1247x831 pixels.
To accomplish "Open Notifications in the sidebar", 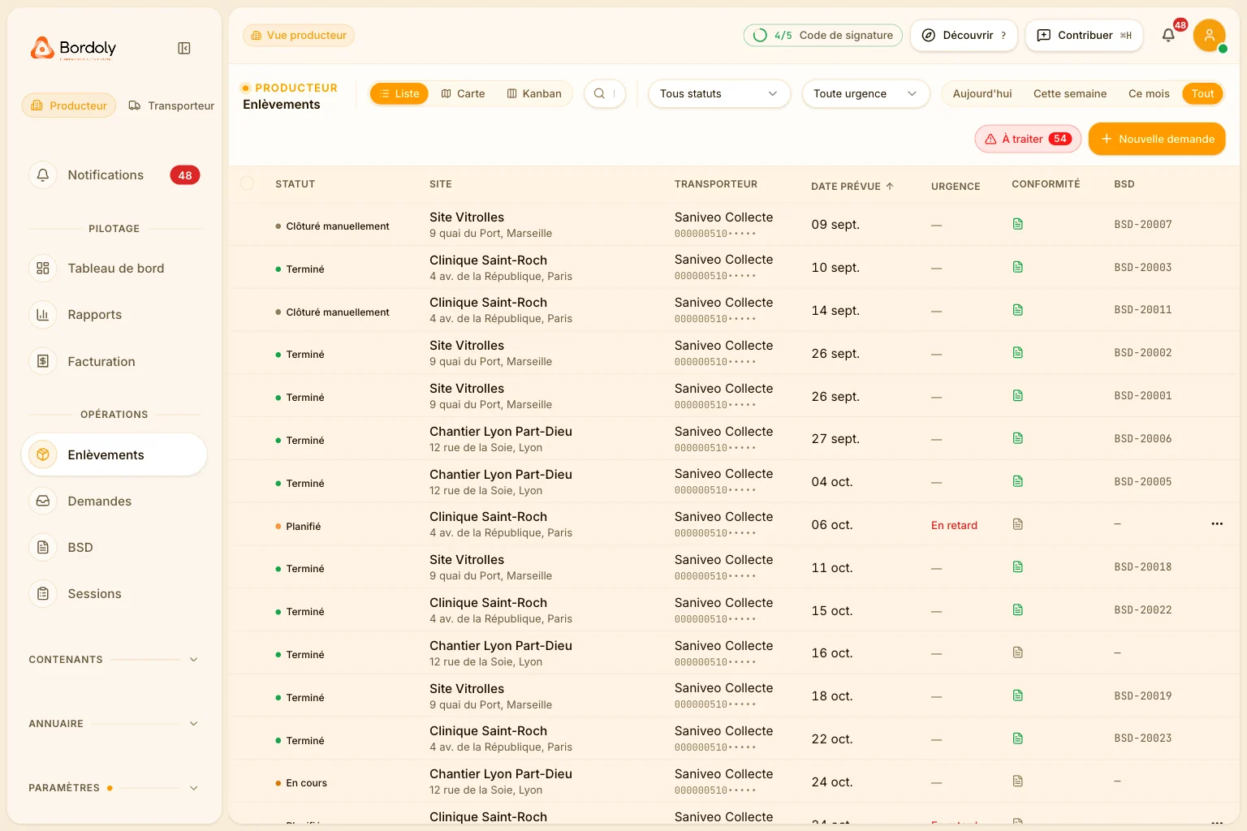I will tap(114, 175).
